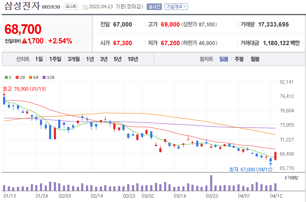Click the 전일 value 67,000
The width and height of the screenshot is (306, 202).
coord(122,24)
